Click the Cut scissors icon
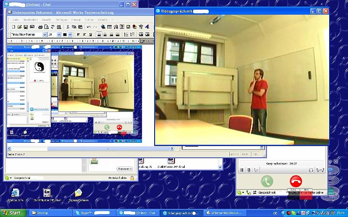 click(68, 27)
